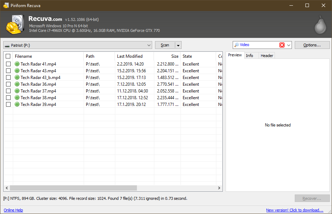Click the horizontal scrollbar thumb

(73, 188)
